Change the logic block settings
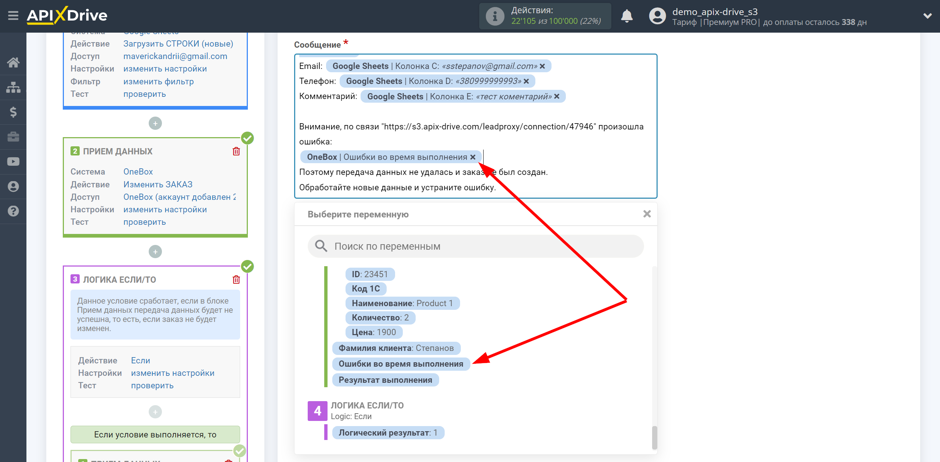This screenshot has width=940, height=462. (173, 373)
